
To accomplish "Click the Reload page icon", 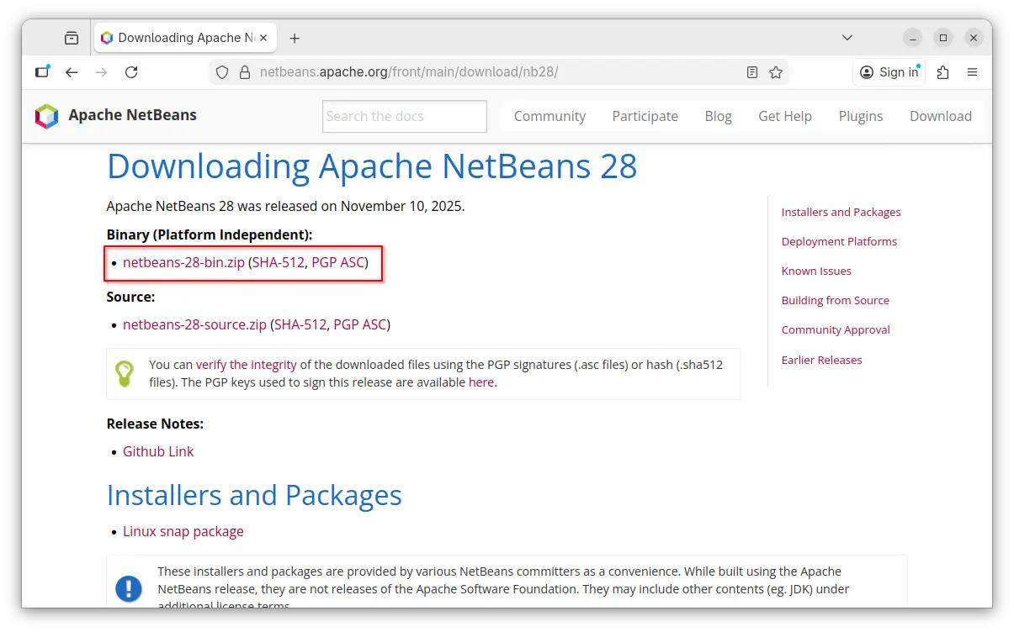I will coord(131,72).
